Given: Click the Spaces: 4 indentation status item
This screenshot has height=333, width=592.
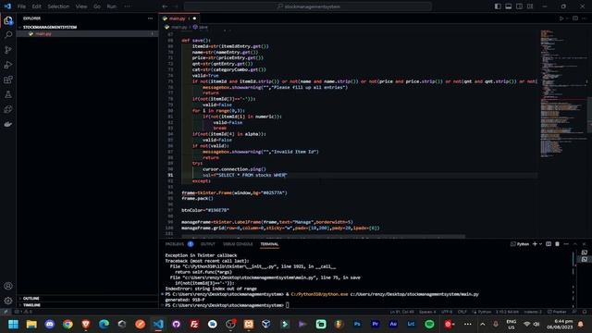Looking at the screenshot, I should tap(427, 312).
